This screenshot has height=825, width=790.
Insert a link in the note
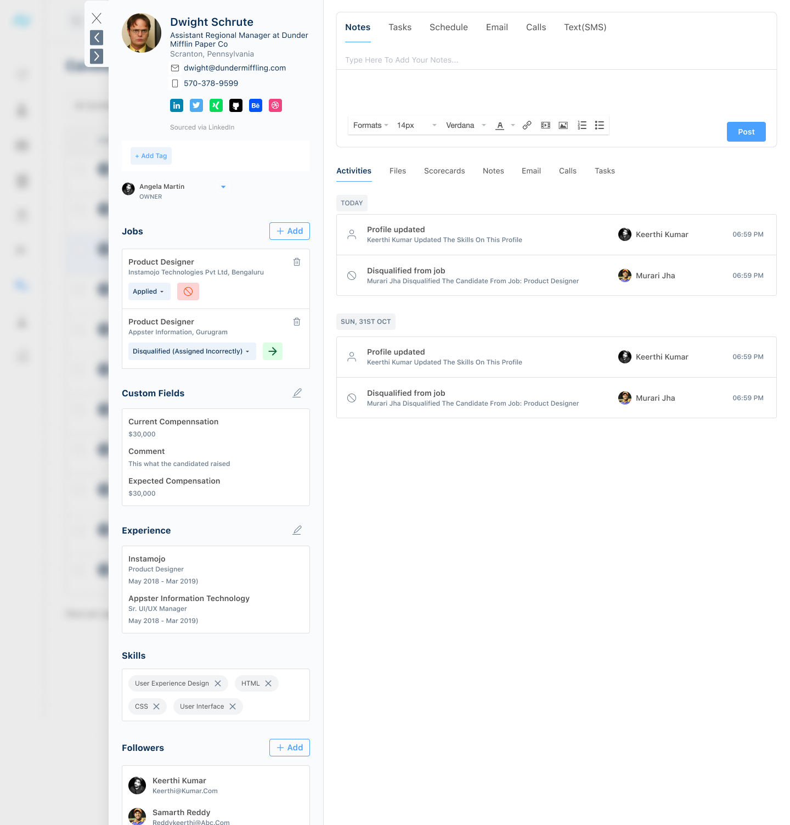click(527, 125)
